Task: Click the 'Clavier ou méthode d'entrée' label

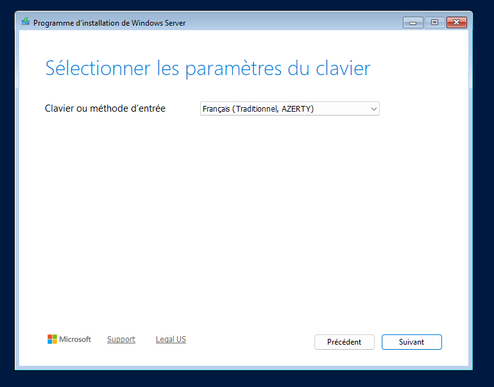Action: 105,108
